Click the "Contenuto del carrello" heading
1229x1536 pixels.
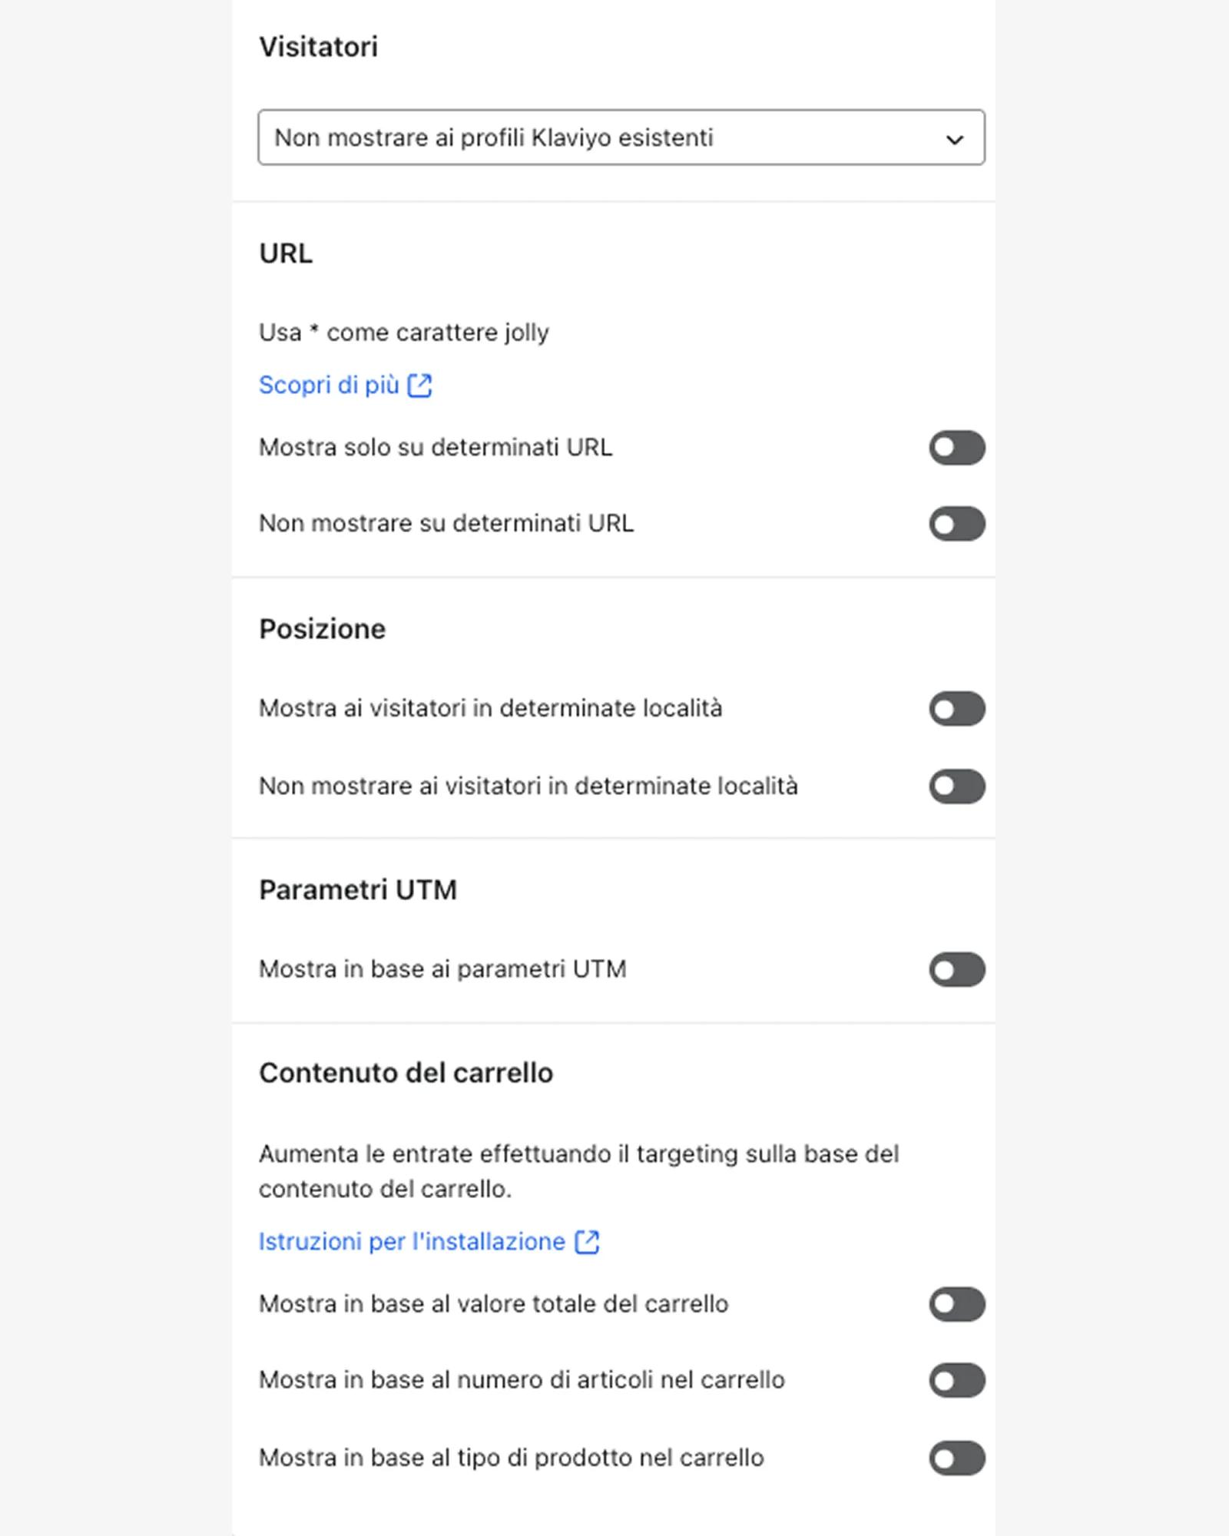pos(406,1071)
